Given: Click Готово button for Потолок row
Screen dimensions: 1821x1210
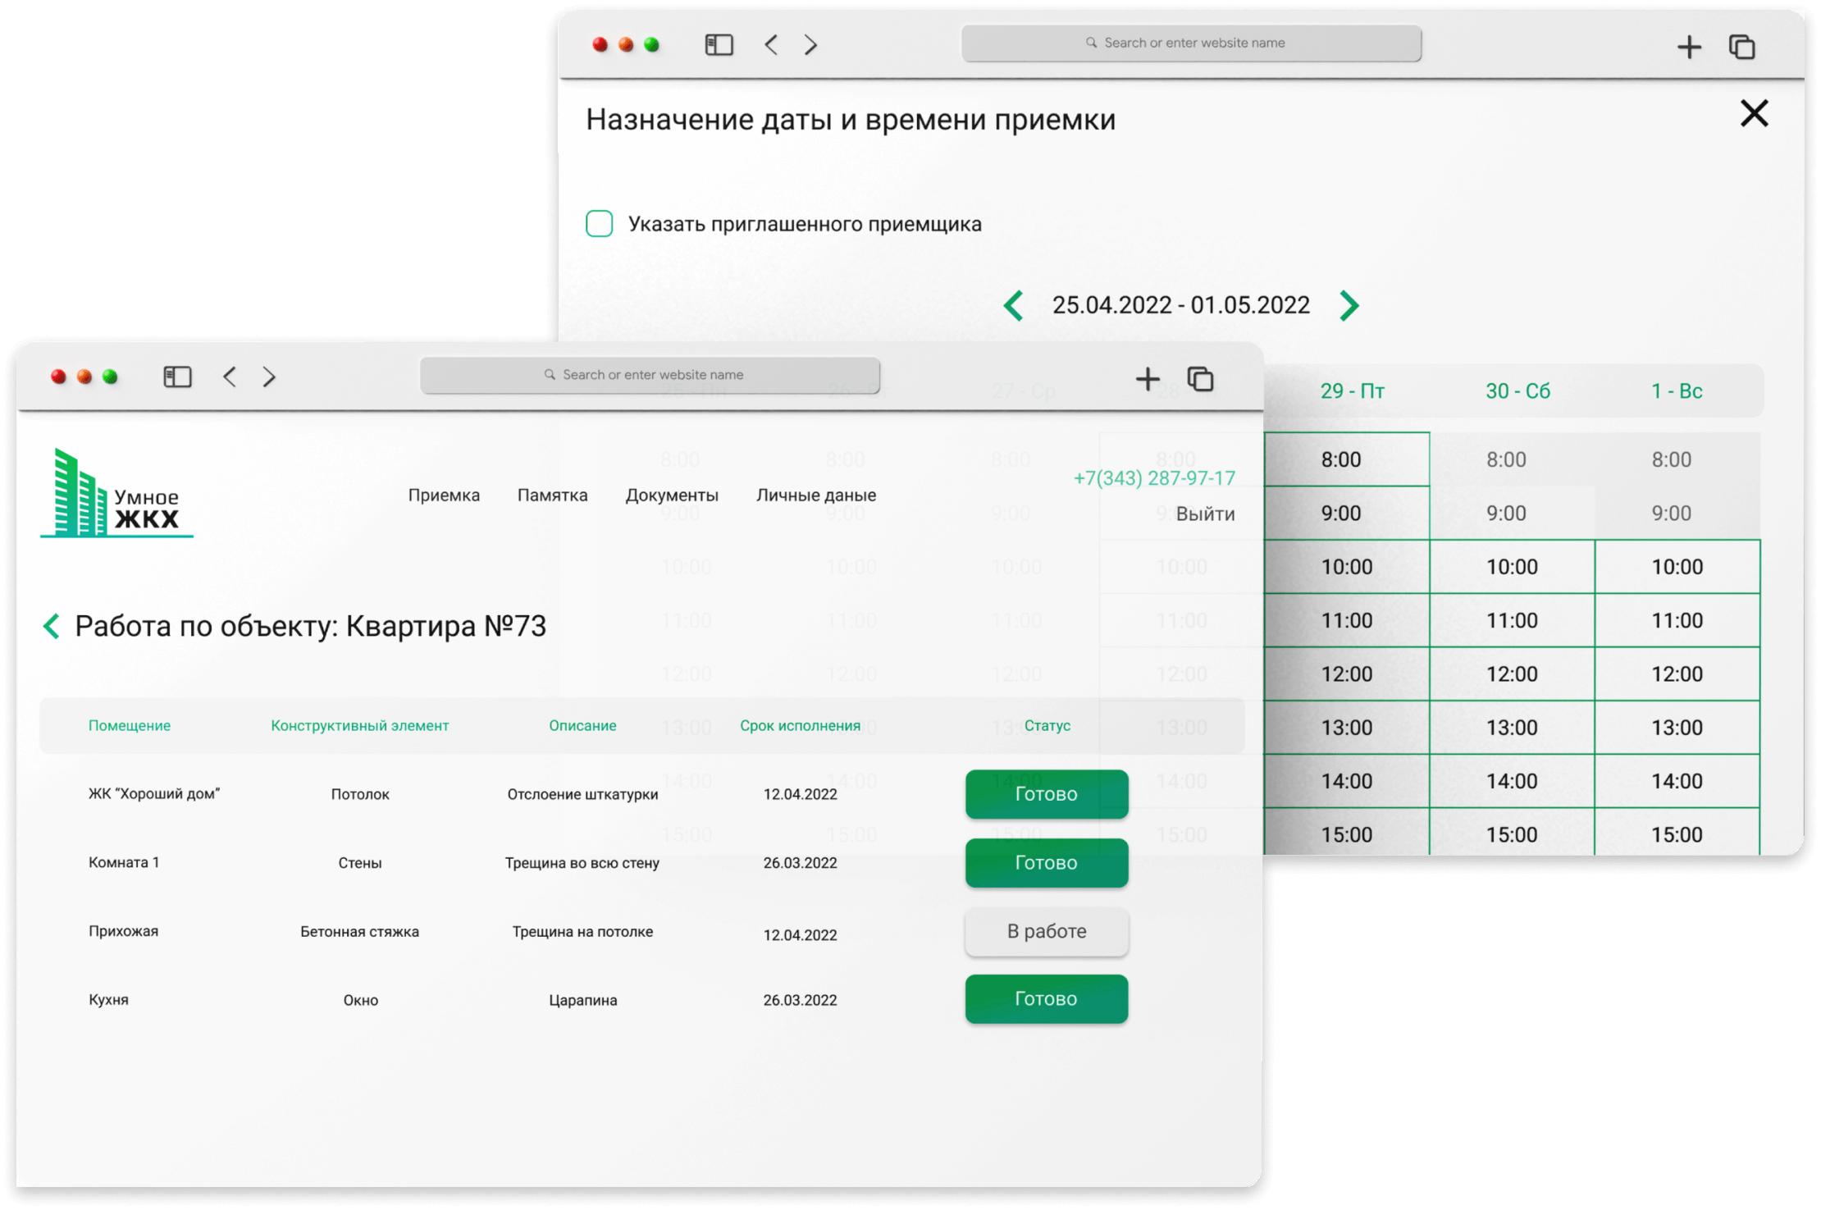Looking at the screenshot, I should [1046, 794].
